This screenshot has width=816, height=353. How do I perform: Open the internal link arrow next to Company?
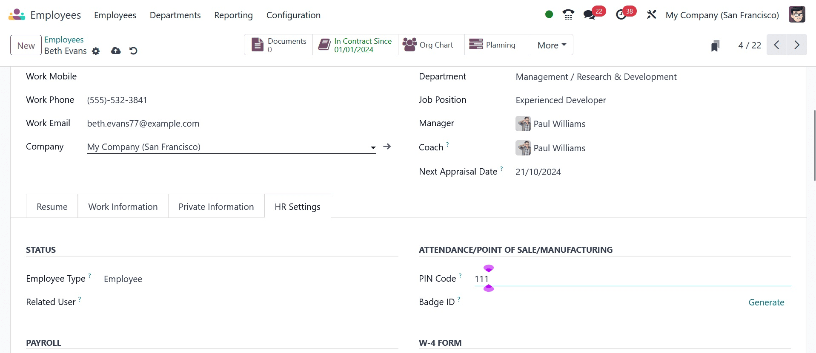(387, 147)
